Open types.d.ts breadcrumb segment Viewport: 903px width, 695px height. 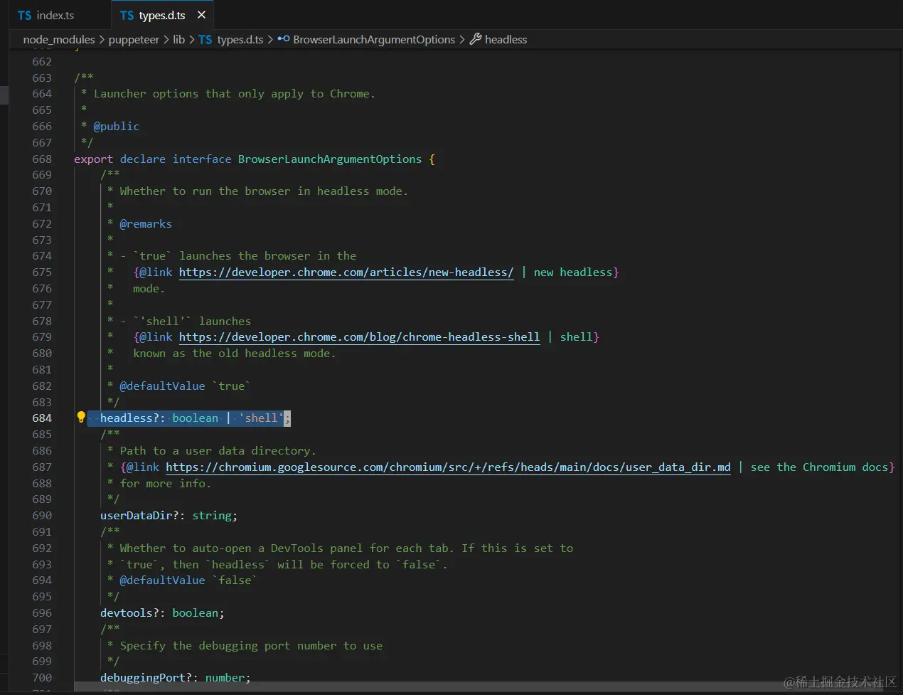click(x=240, y=40)
